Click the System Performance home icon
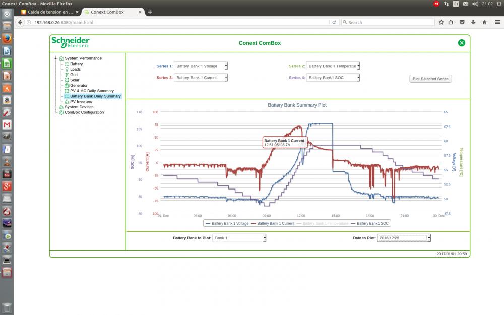The image size is (504, 315). [61, 58]
